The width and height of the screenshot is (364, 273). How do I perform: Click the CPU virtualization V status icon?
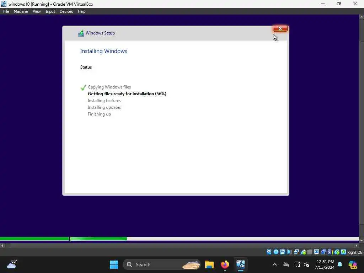click(330, 252)
